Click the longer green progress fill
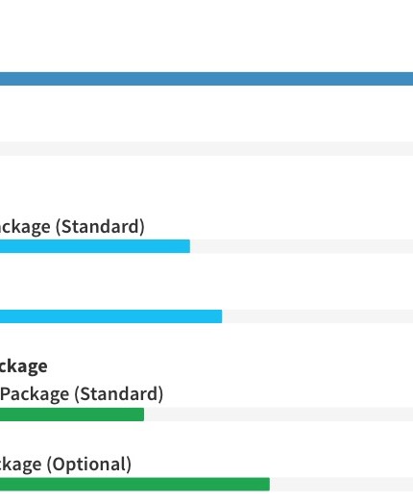The width and height of the screenshot is (413, 503). [134, 484]
